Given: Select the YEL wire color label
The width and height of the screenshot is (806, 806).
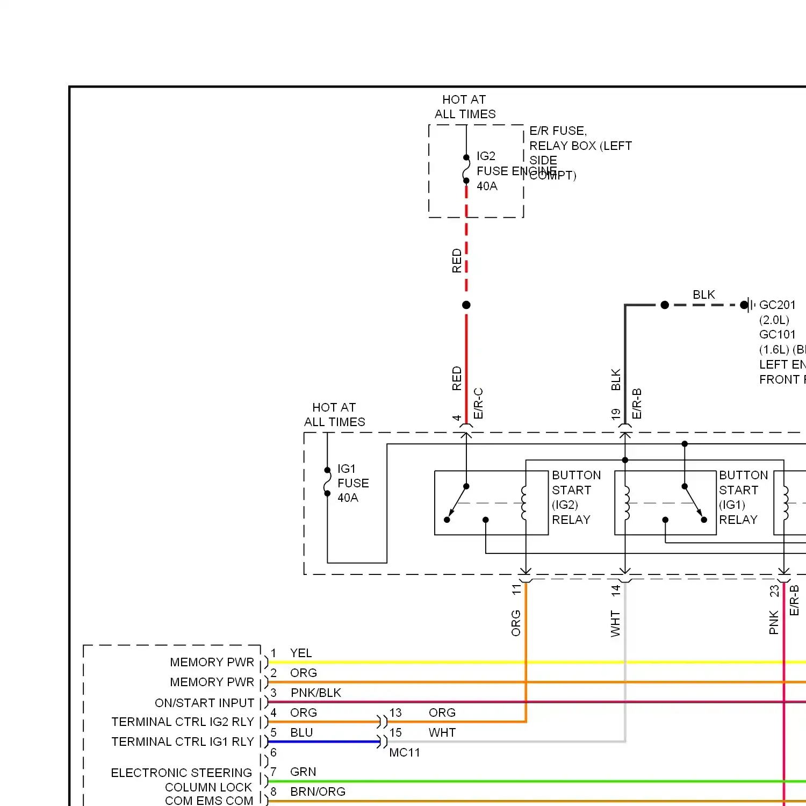Looking at the screenshot, I should [301, 653].
